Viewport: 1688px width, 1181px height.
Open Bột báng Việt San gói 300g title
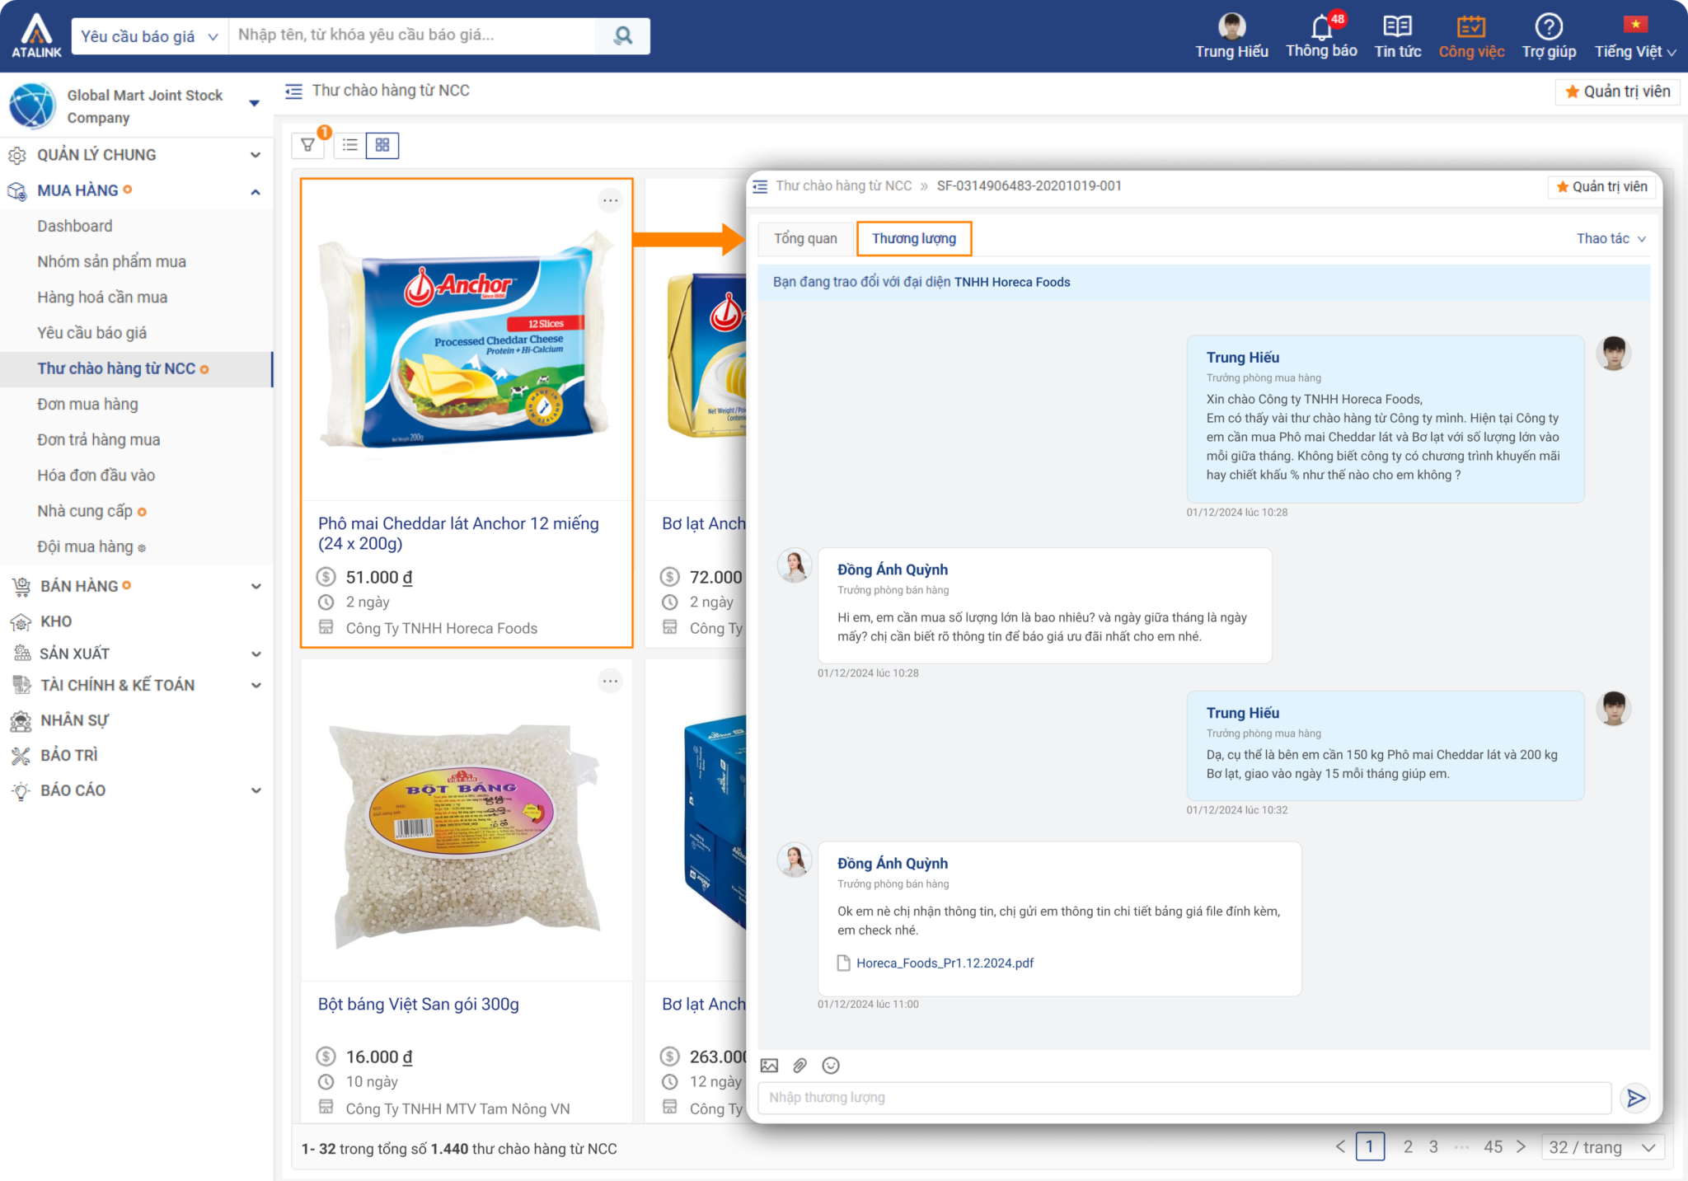419,1004
